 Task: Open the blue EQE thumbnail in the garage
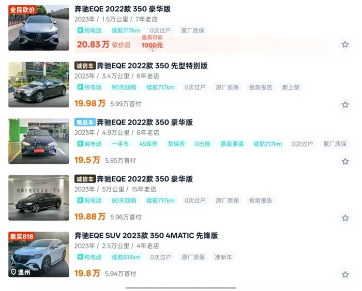[39, 141]
